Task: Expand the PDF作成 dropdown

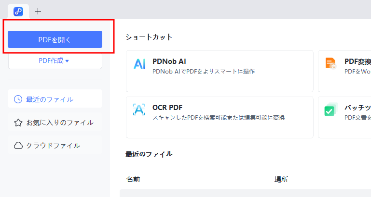Action: pos(55,61)
